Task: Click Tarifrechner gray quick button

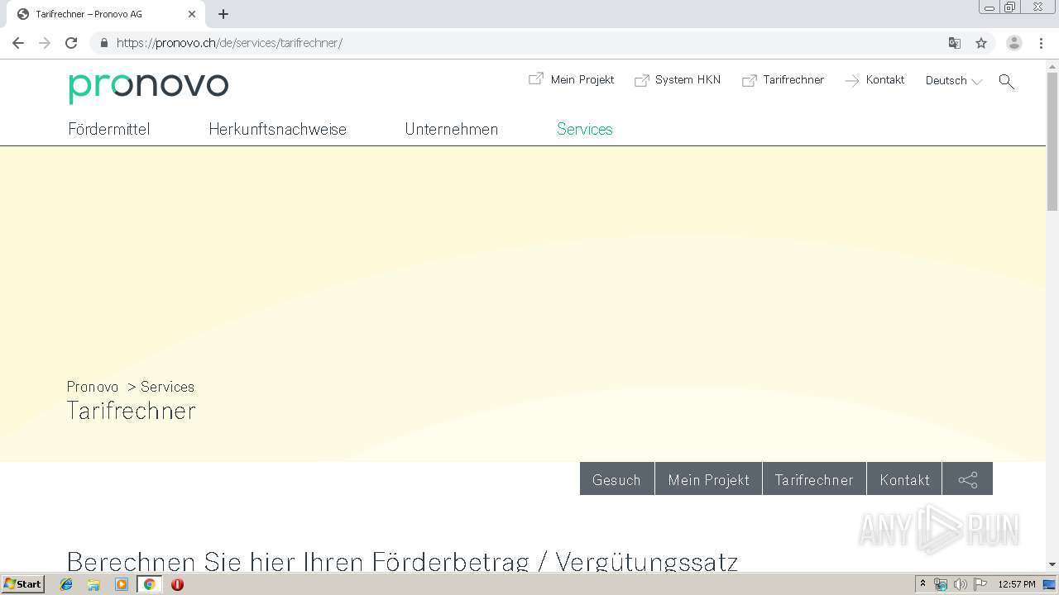Action: pyautogui.click(x=814, y=479)
